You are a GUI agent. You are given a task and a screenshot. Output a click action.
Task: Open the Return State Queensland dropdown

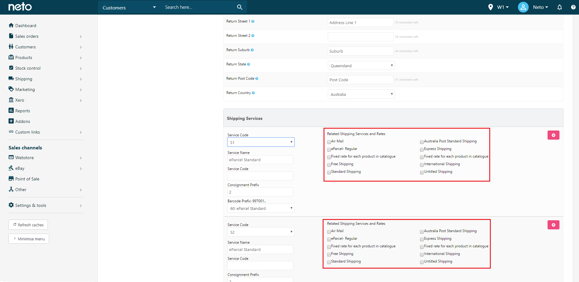coord(361,65)
